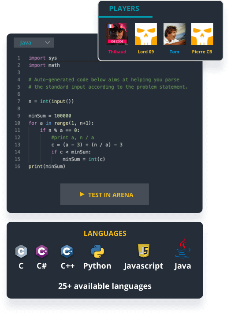Open Thibaud's player name link

(x=117, y=52)
